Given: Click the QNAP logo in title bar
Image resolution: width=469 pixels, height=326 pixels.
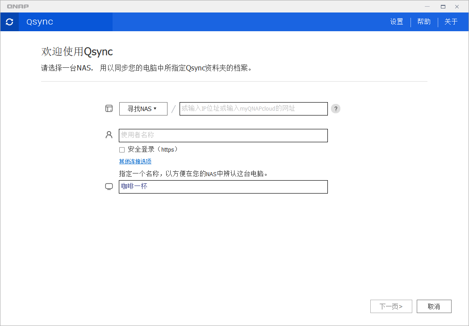Looking at the screenshot, I should tap(18, 6).
